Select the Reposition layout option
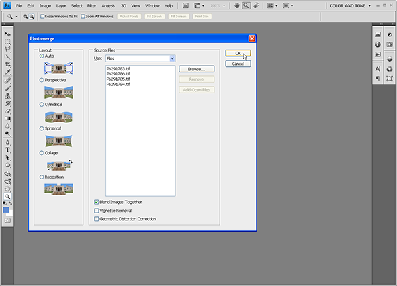The width and height of the screenshot is (397, 286). point(42,177)
